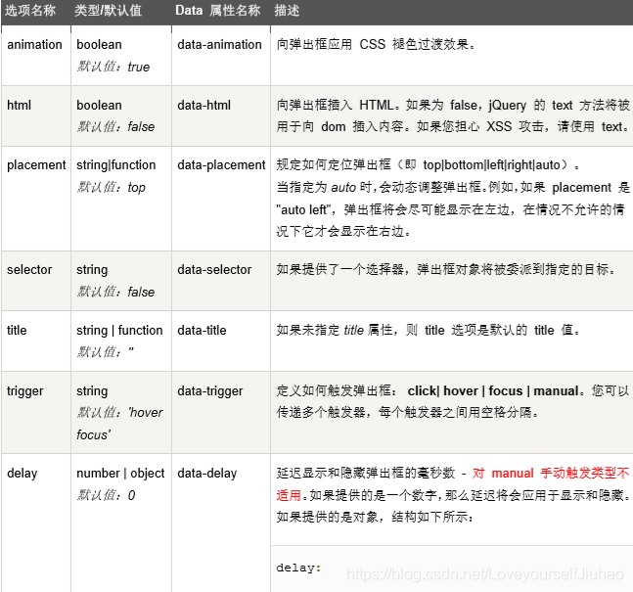
Task: Click 'string | function' type in title row
Action: coord(119,331)
